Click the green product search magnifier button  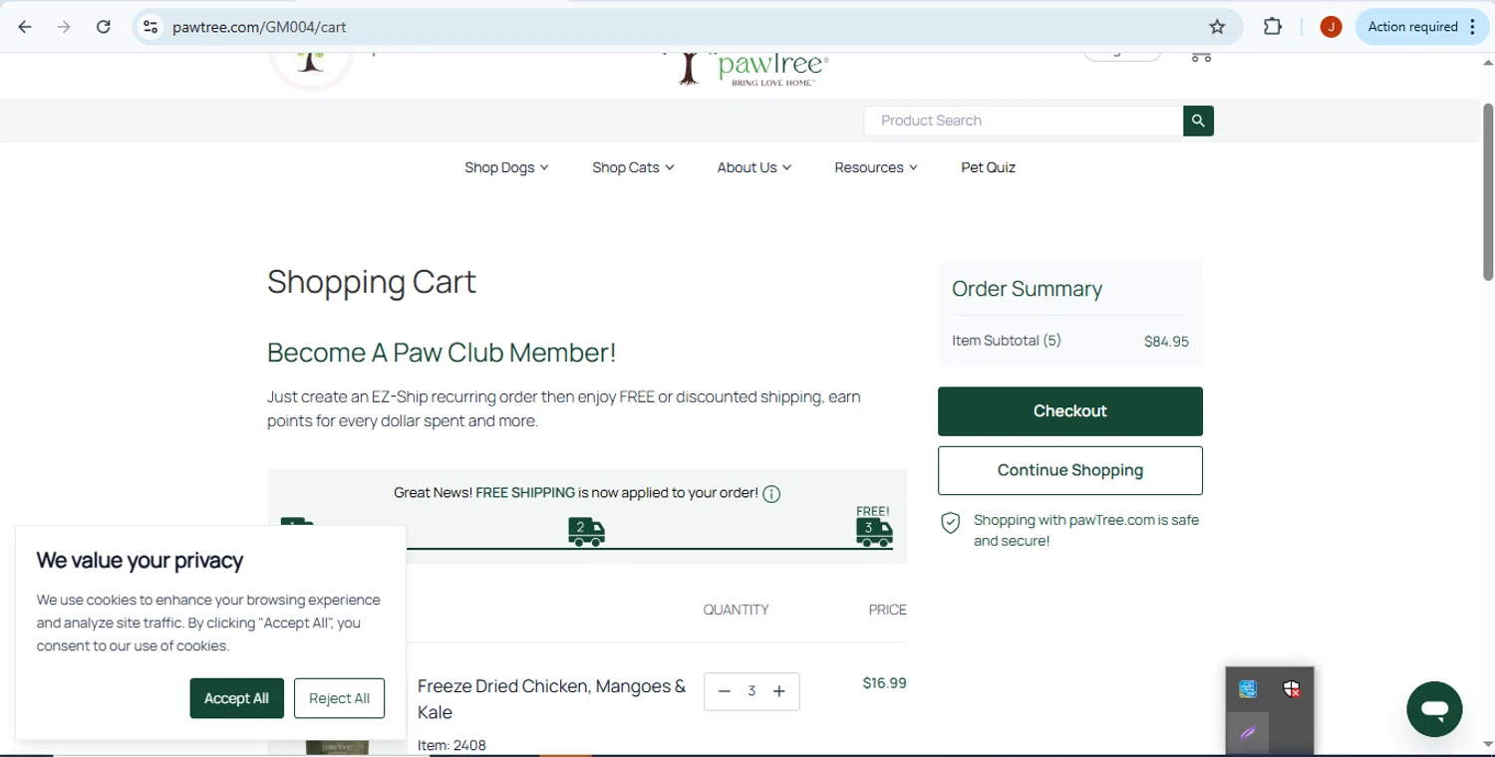tap(1198, 121)
